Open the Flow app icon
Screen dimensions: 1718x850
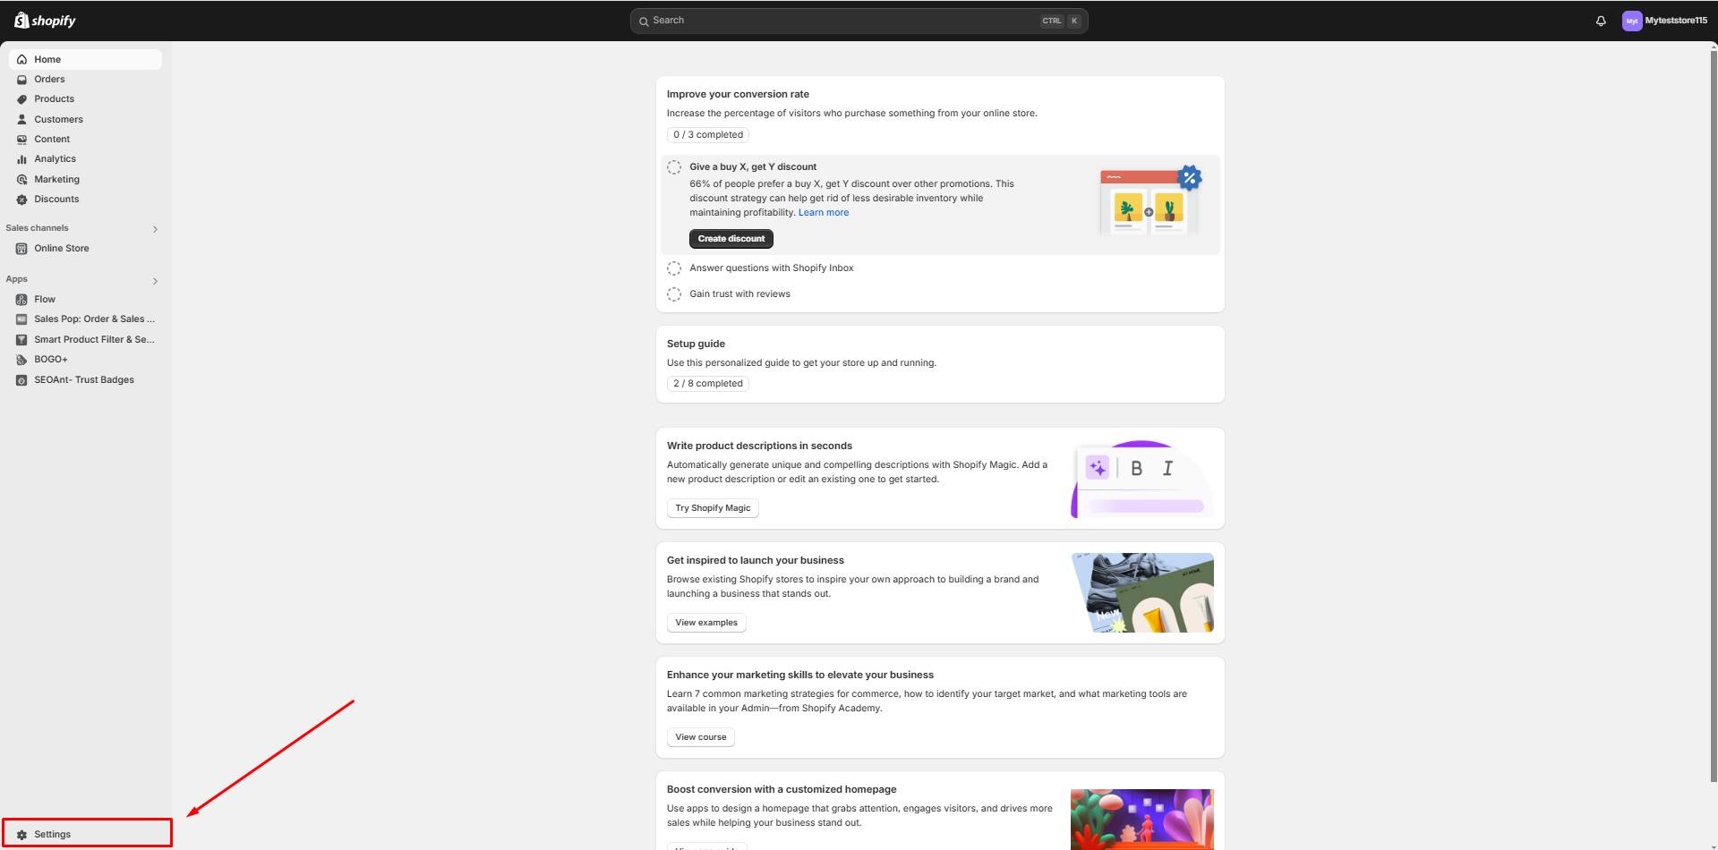tap(21, 300)
